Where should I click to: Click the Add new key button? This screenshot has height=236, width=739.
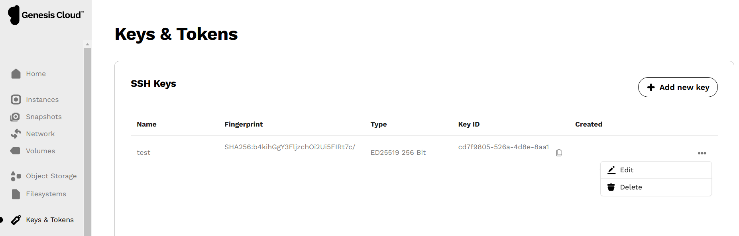678,87
